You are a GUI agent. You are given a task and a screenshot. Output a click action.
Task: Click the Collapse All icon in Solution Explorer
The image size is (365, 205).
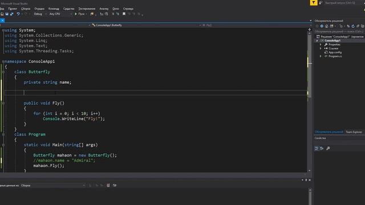click(x=358, y=26)
